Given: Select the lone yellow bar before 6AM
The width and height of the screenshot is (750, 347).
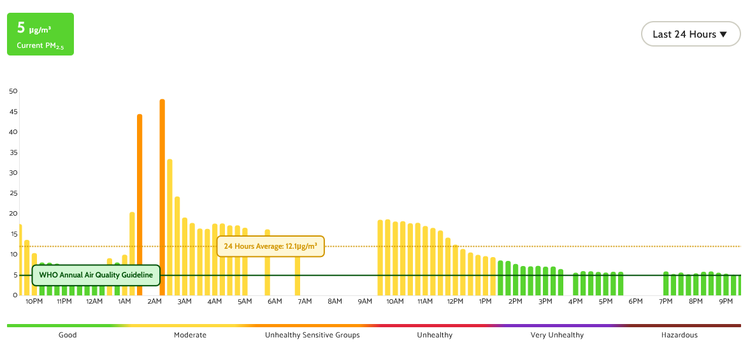Looking at the screenshot, I should (x=268, y=262).
